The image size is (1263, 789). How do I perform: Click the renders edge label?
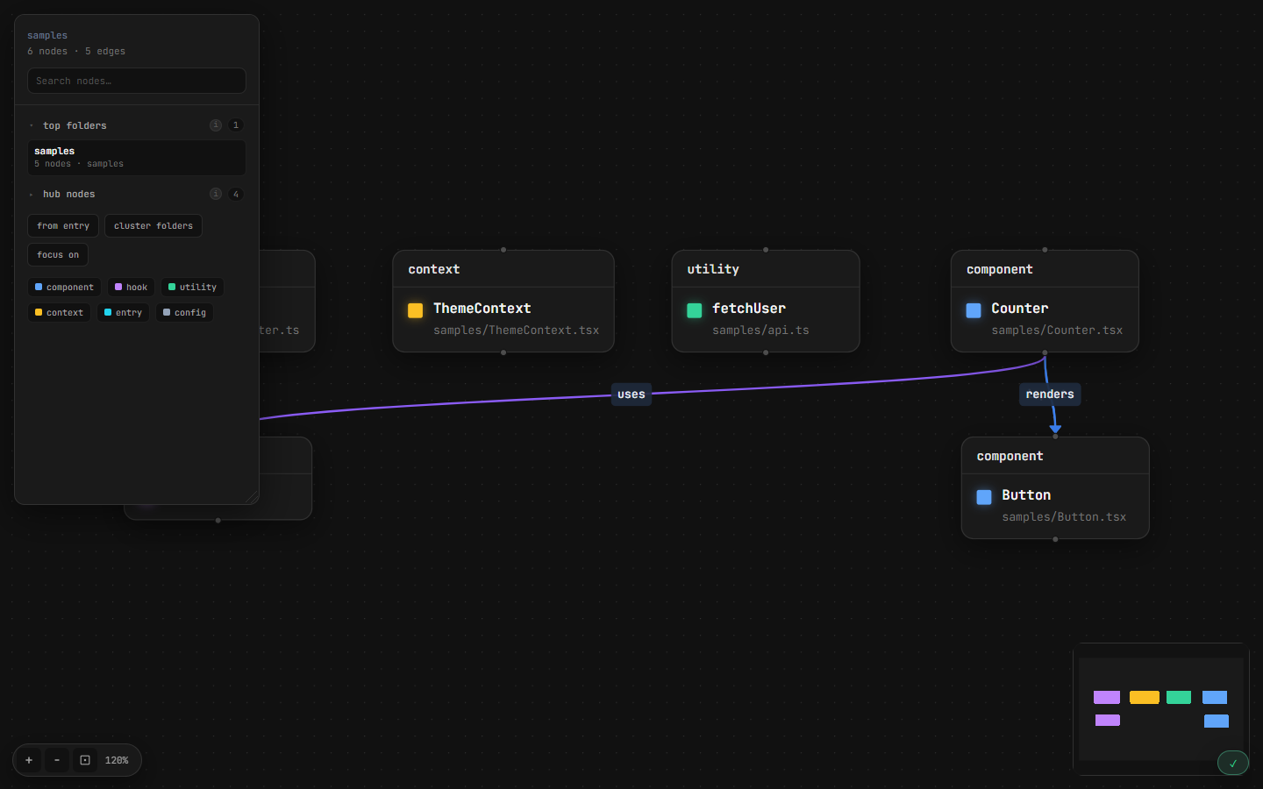(1050, 394)
